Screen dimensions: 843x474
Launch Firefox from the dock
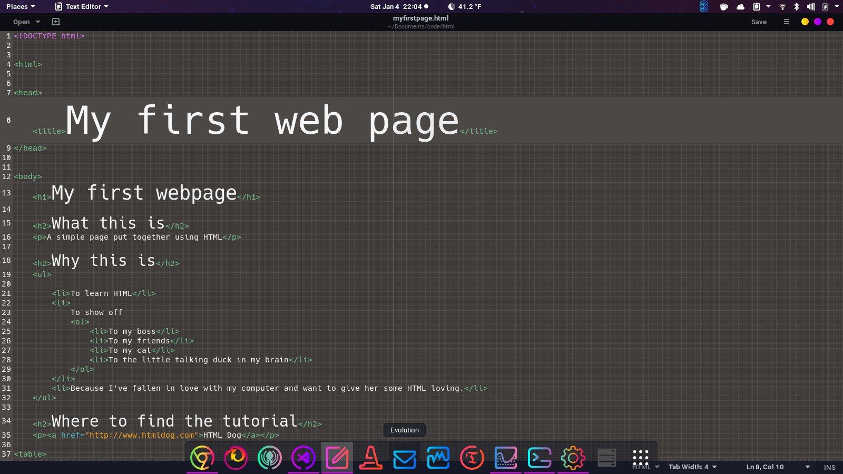click(236, 458)
